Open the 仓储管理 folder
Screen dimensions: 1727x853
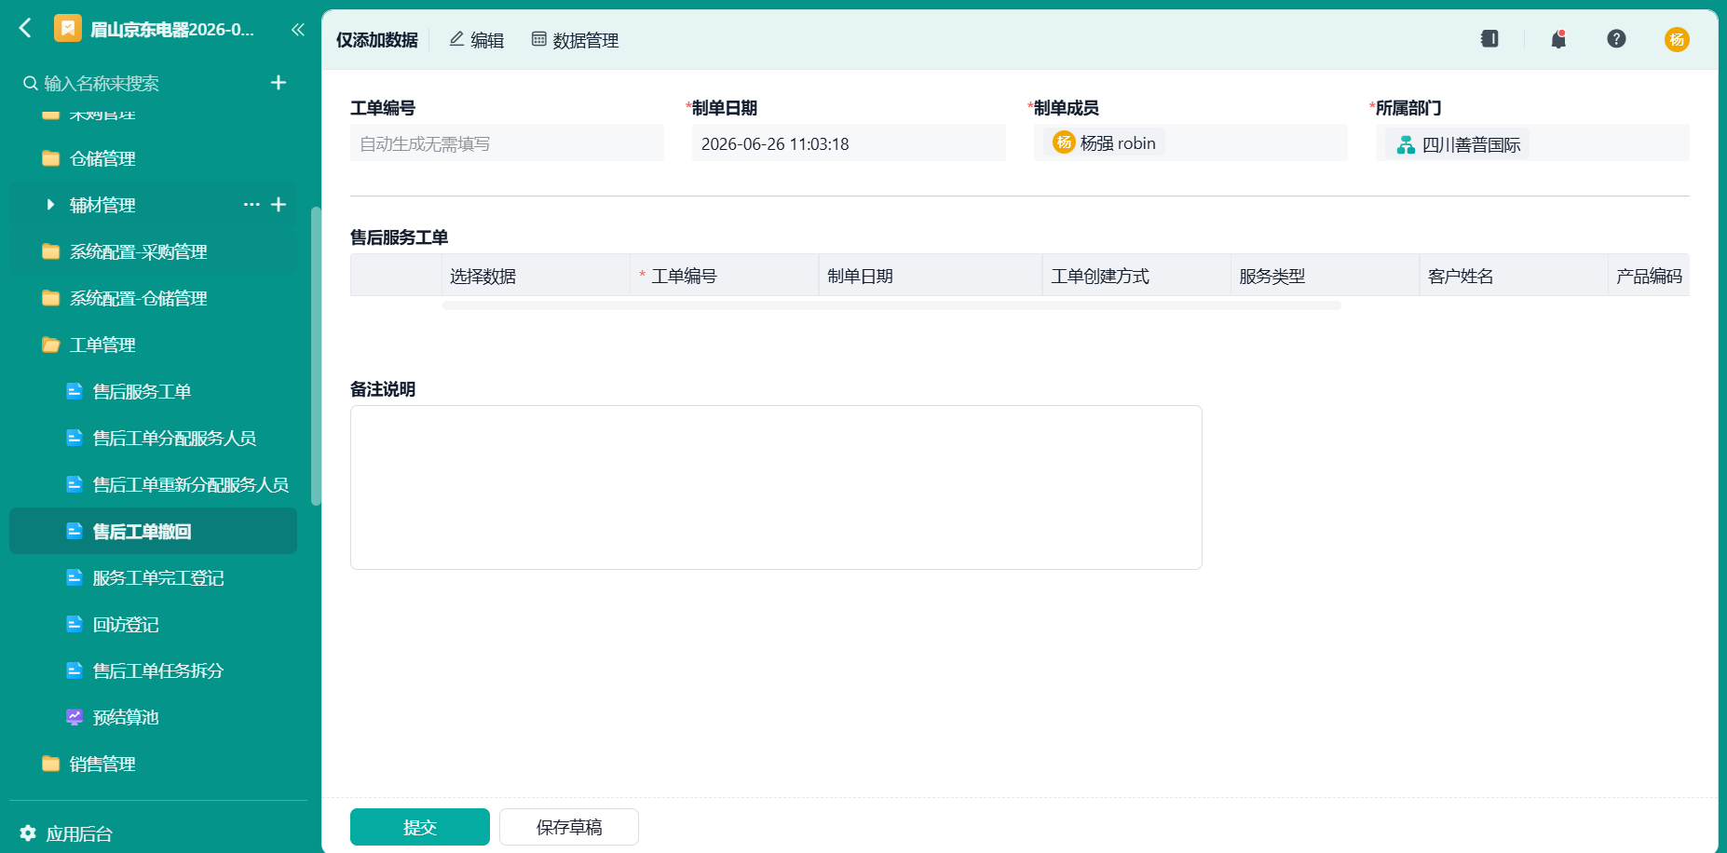pyautogui.click(x=153, y=158)
